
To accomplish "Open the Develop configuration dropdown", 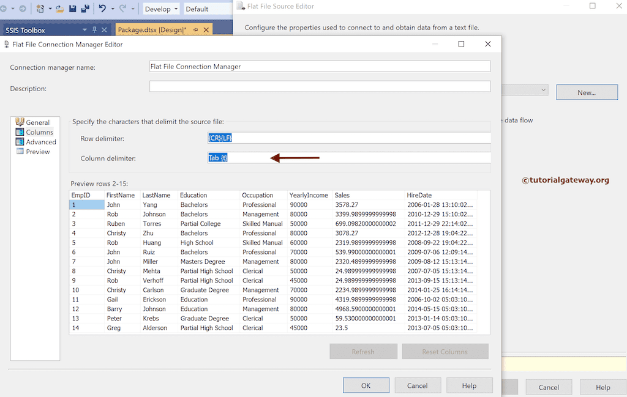I will 161,9.
